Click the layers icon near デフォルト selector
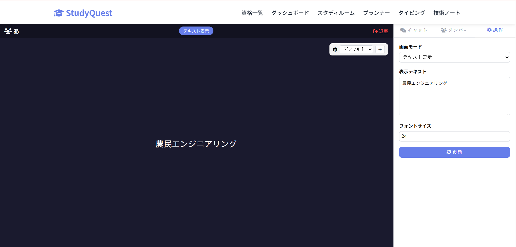The width and height of the screenshot is (516, 247). [x=335, y=49]
